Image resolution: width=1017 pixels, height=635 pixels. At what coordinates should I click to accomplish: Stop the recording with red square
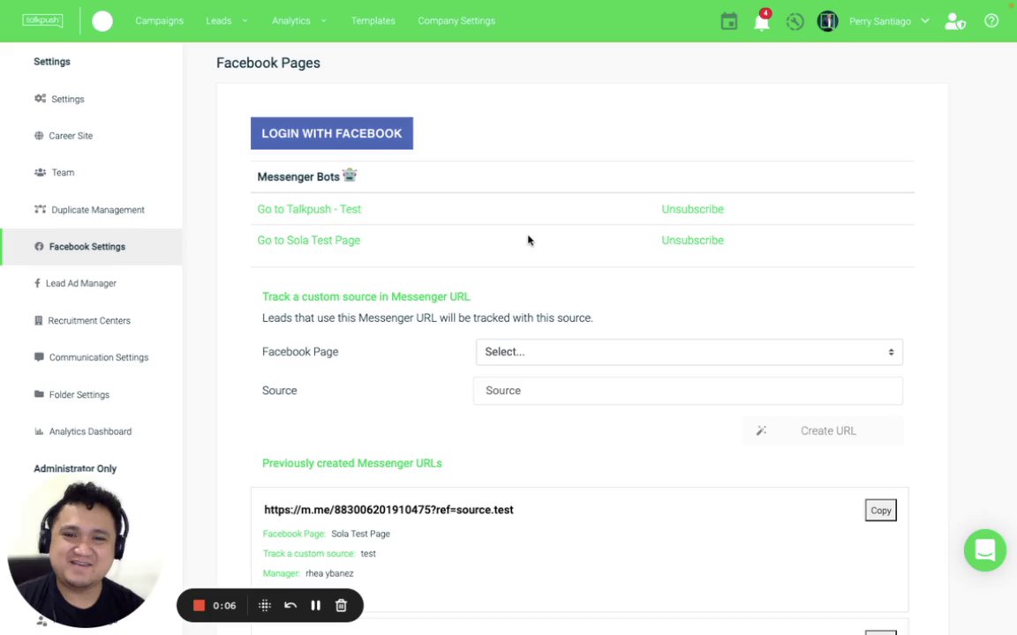[200, 605]
